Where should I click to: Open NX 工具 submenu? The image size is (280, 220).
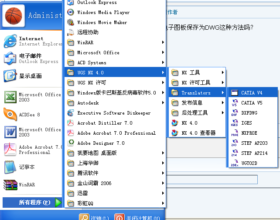pos(197,73)
